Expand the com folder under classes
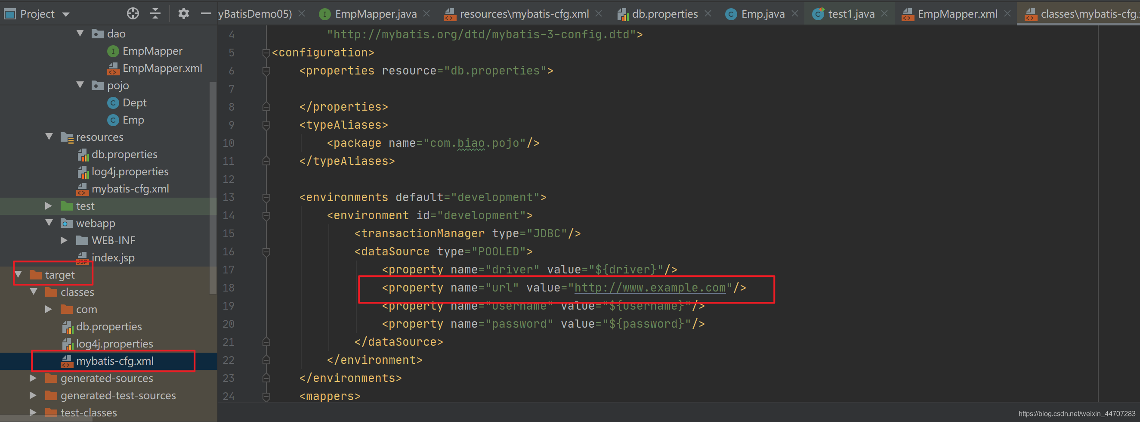 (x=49, y=309)
